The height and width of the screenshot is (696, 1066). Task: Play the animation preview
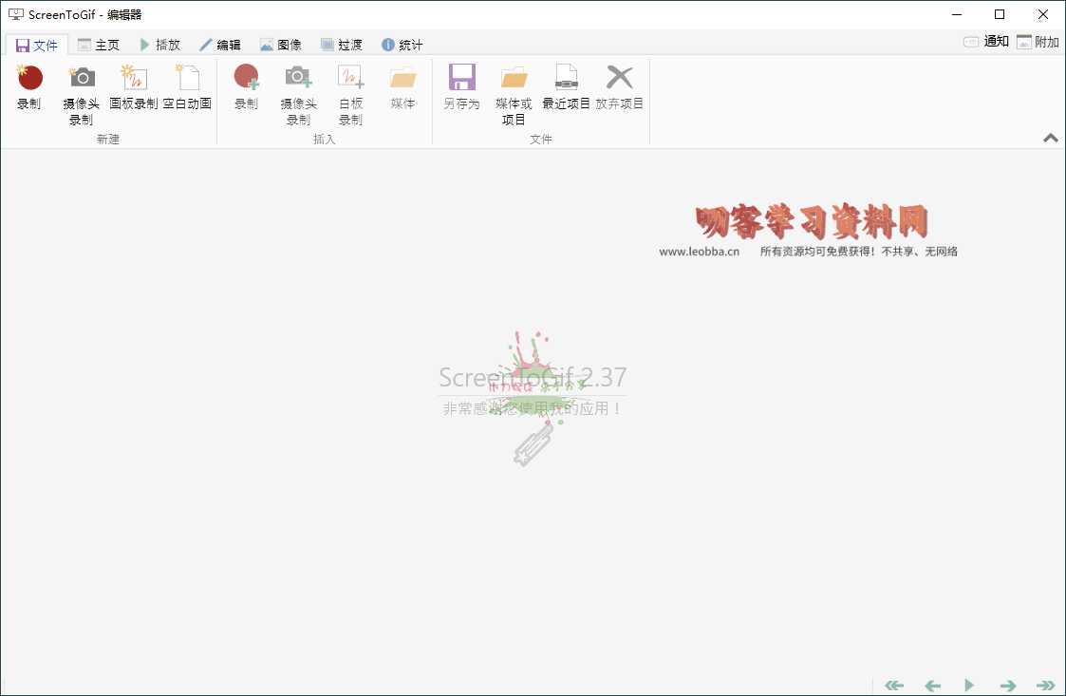(x=969, y=685)
